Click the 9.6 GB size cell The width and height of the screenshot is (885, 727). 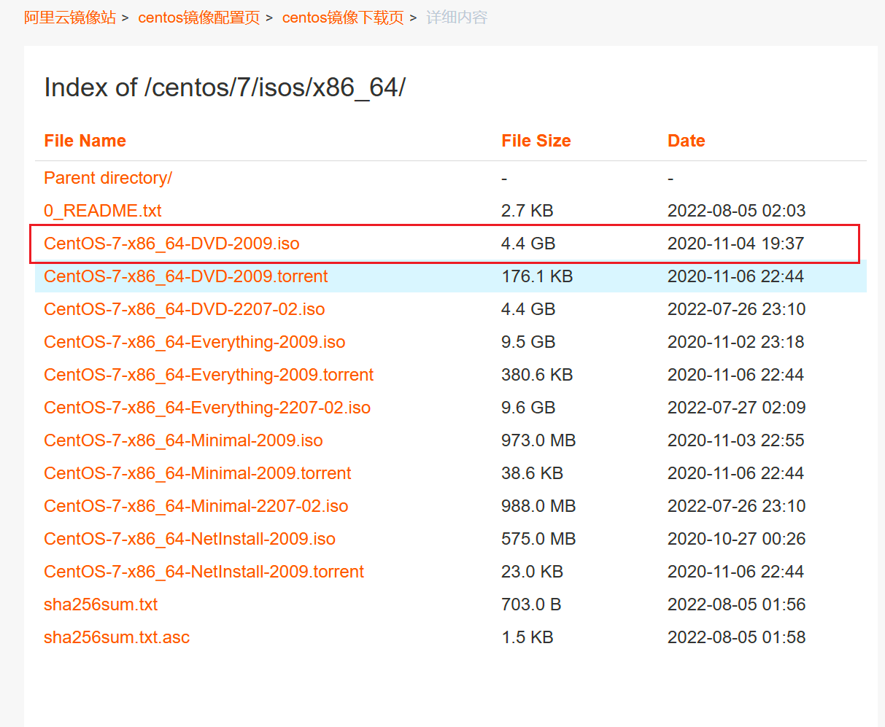click(528, 408)
